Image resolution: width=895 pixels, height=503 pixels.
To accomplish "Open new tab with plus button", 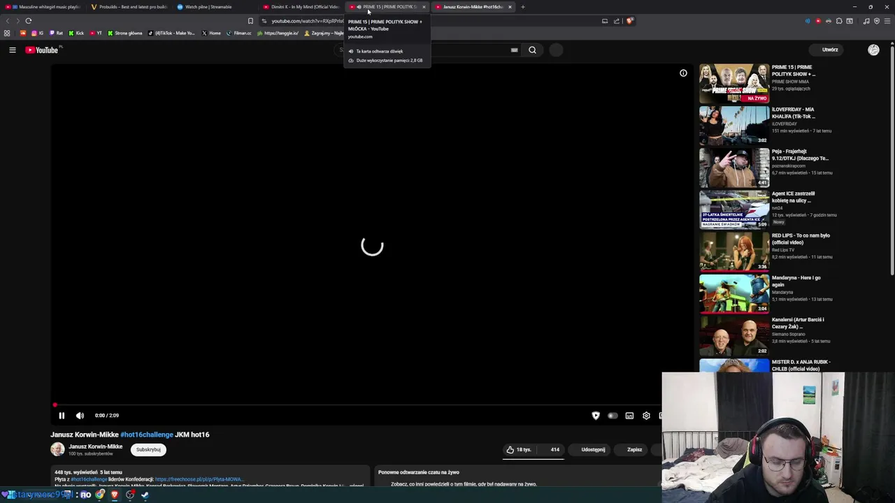I will click(522, 7).
